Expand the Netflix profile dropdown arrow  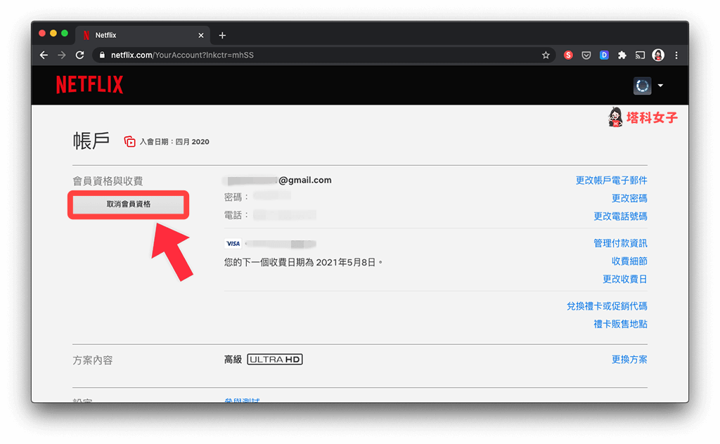click(x=660, y=85)
